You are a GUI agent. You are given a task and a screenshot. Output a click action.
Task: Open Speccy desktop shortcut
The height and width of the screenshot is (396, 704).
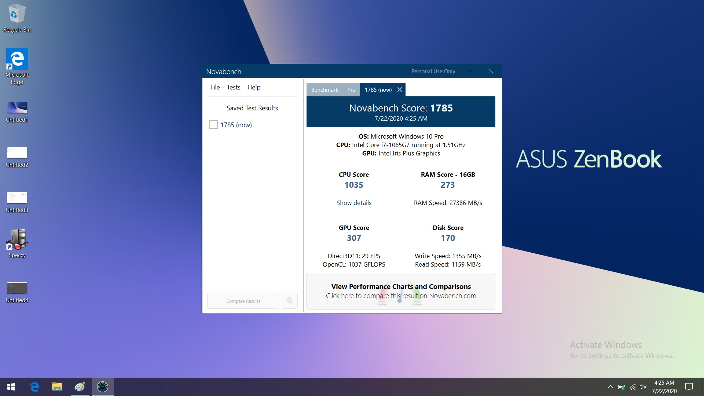point(17,243)
